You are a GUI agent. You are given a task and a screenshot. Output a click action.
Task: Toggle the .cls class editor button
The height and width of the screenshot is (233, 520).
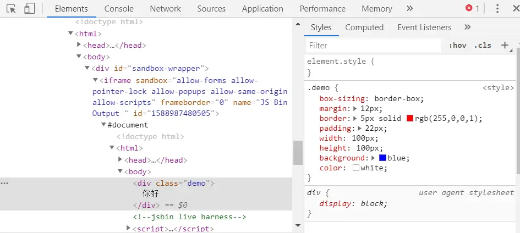(x=483, y=46)
